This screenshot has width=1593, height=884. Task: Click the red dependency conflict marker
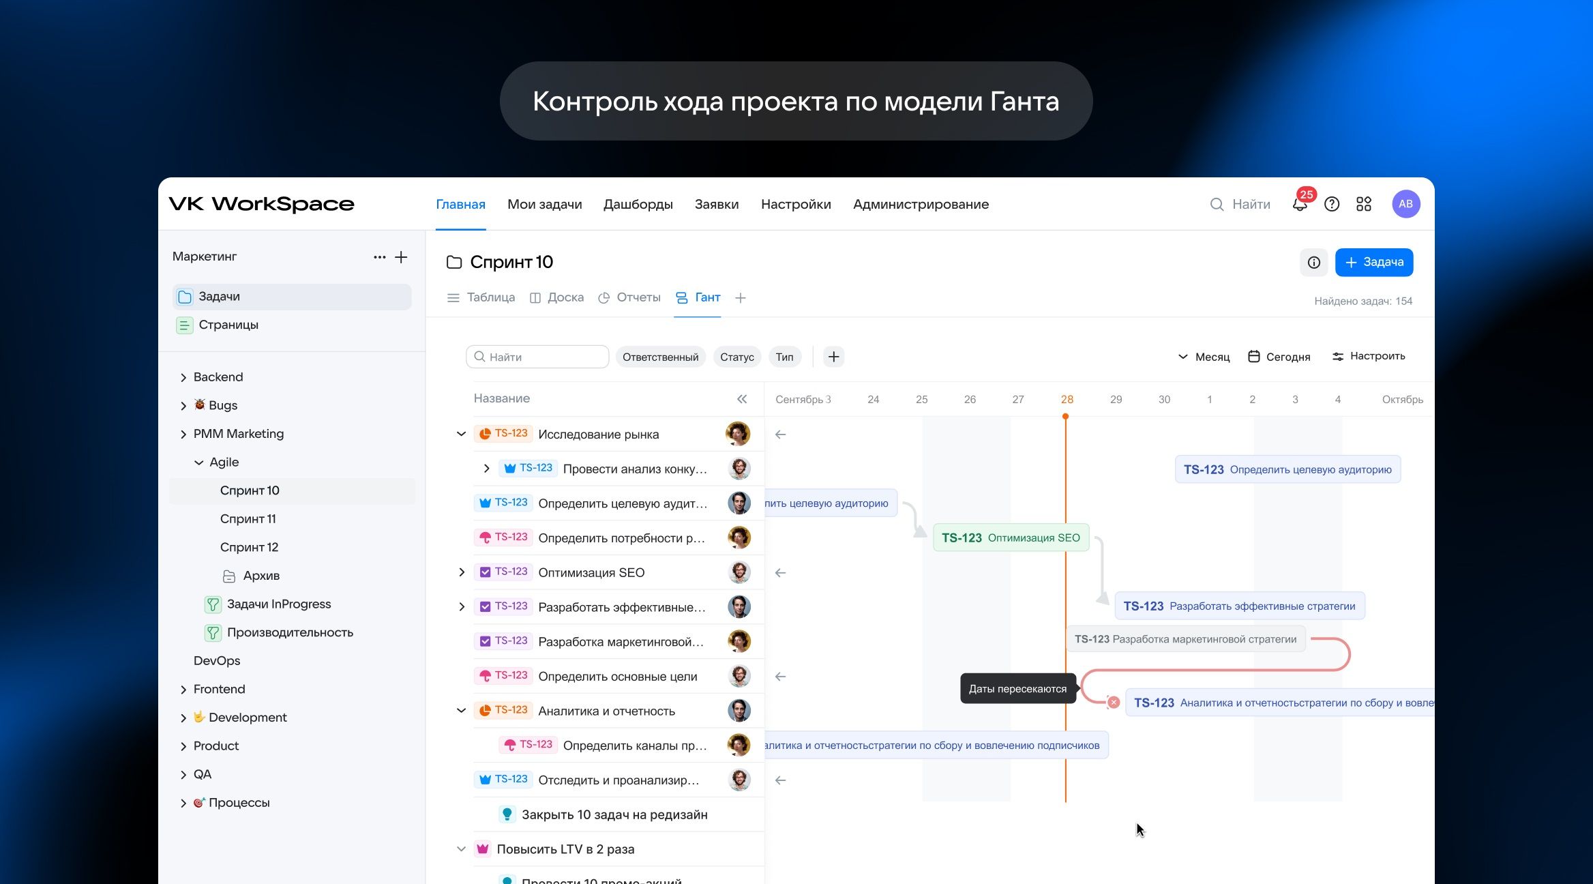point(1114,702)
